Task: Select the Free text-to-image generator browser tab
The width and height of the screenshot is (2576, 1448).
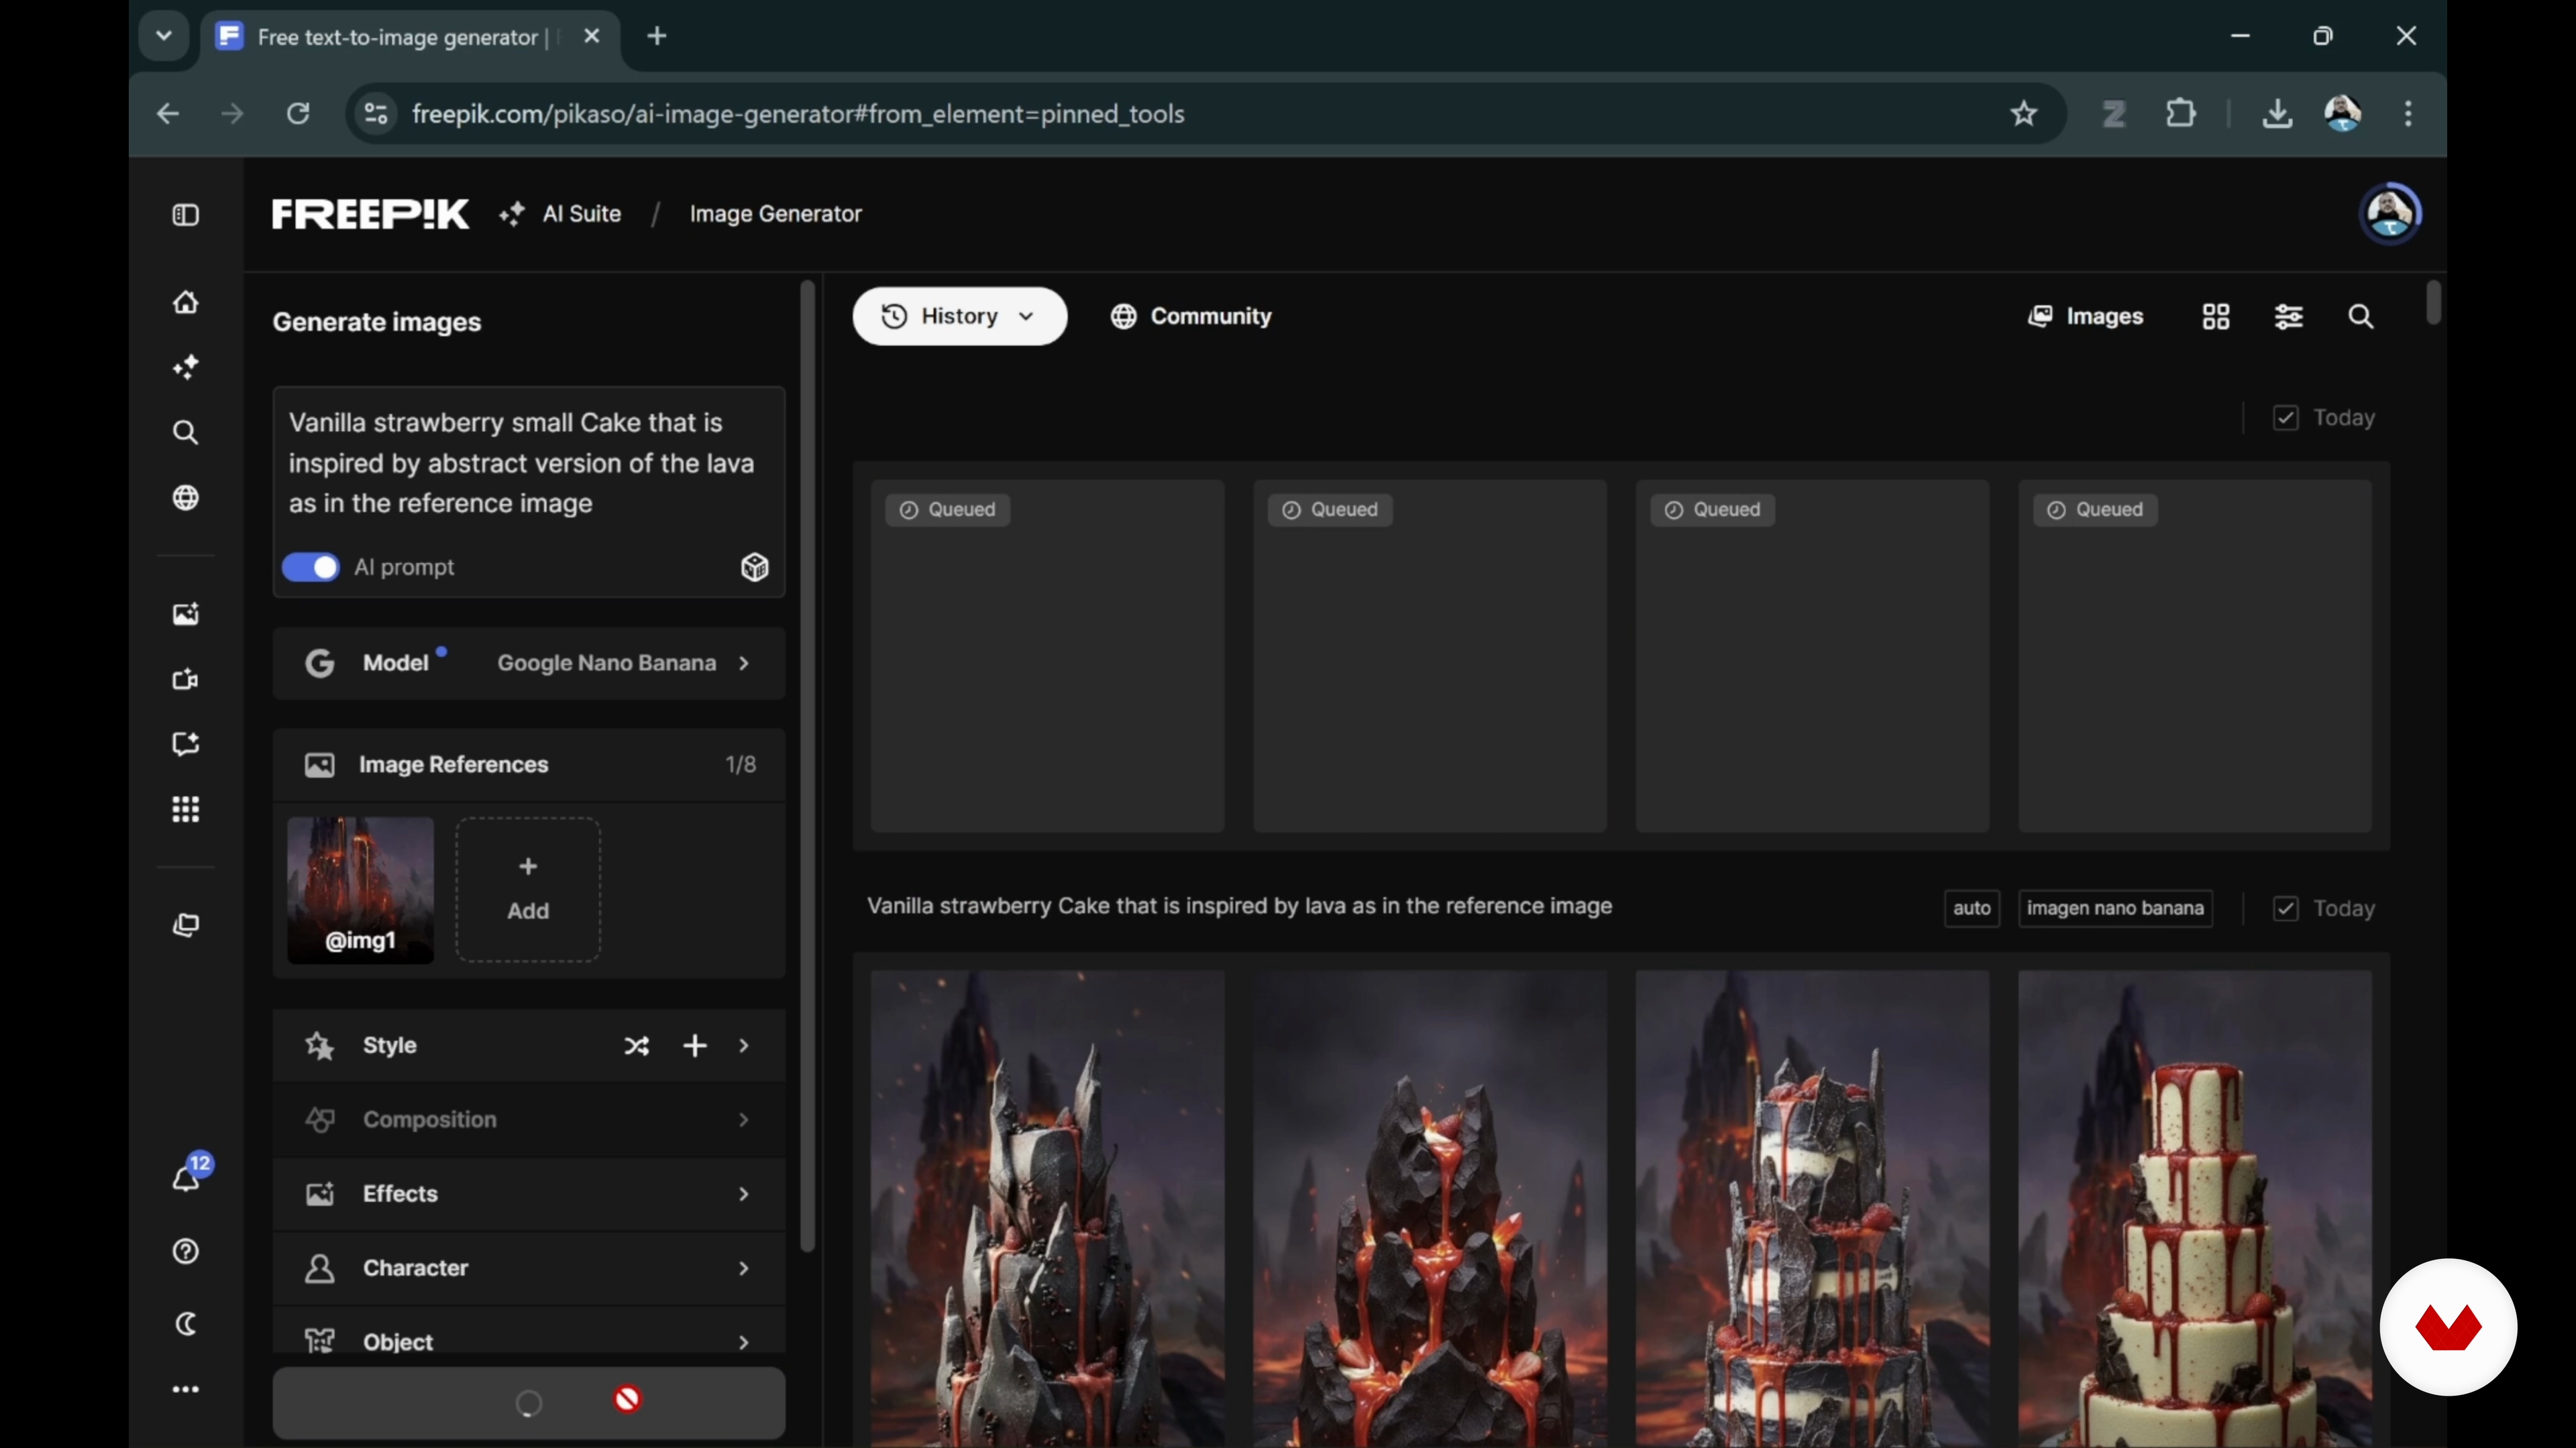Action: pyautogui.click(x=411, y=37)
